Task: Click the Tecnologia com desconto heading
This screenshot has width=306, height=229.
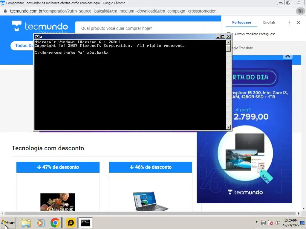Action: pyautogui.click(x=48, y=148)
